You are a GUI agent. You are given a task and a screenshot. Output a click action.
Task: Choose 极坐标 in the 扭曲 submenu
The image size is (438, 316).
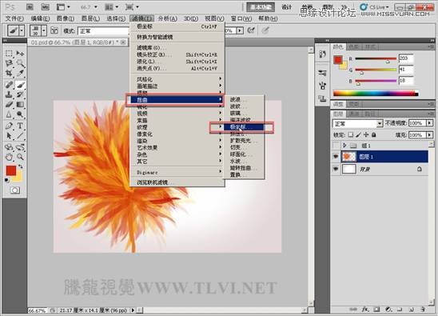244,127
